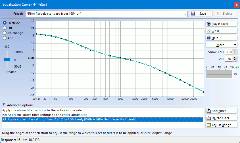Open the Presets dropdown arrow
Image resolution: width=240 pixels, height=143 pixels.
(x=185, y=14)
